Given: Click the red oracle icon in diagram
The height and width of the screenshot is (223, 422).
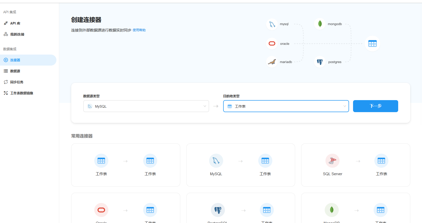Looking at the screenshot, I should [x=272, y=44].
